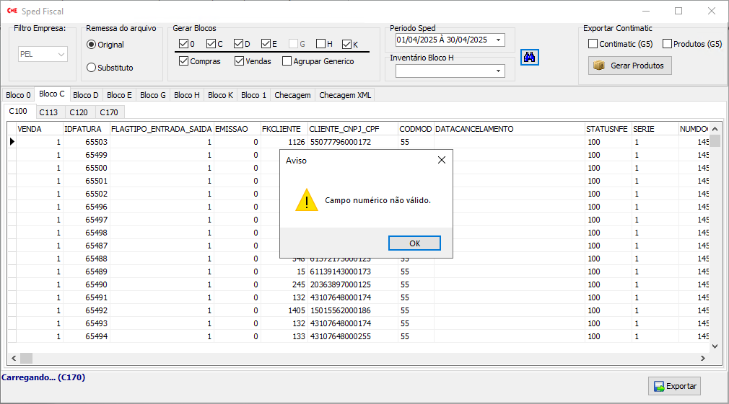Image resolution: width=729 pixels, height=404 pixels.
Task: Click the binoculars search icon
Action: (x=529, y=58)
